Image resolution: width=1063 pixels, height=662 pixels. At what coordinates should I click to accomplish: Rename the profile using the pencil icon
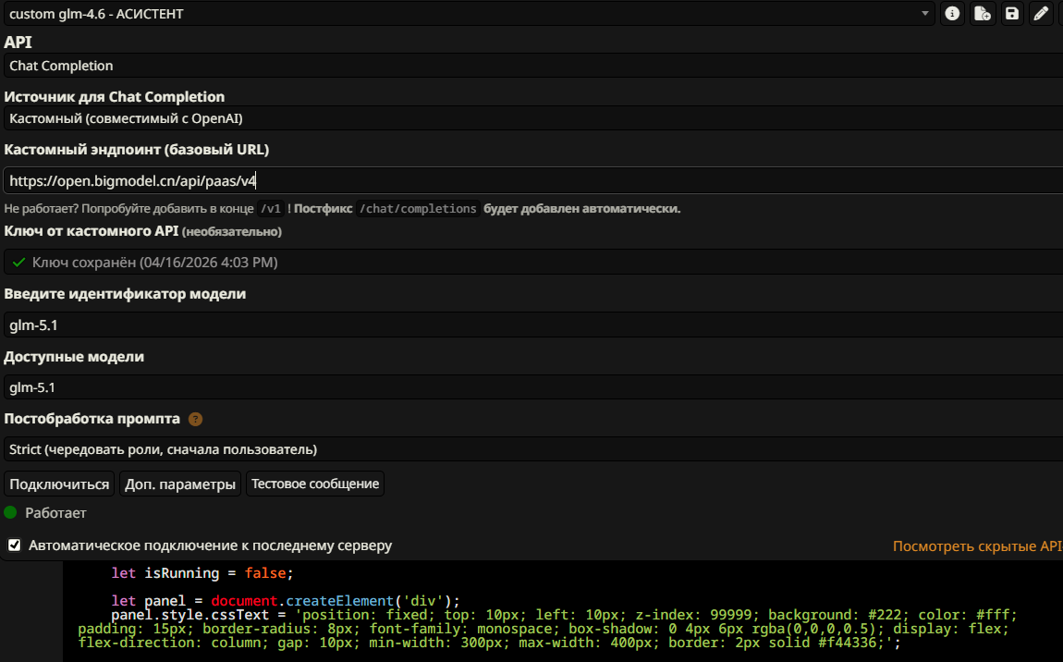1042,14
